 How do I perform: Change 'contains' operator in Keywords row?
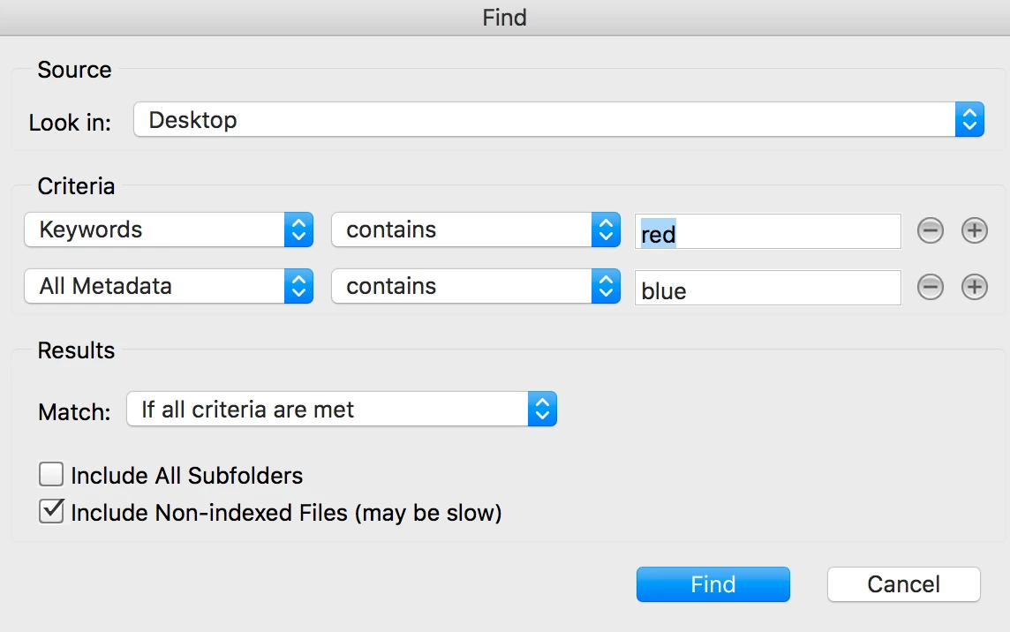click(x=475, y=230)
